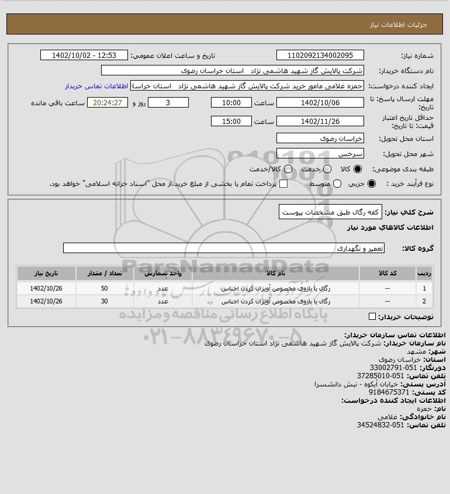Screen dimensions: 450x494
Task: Click the price validity date 1402/11/26 field
Action: (x=320, y=121)
